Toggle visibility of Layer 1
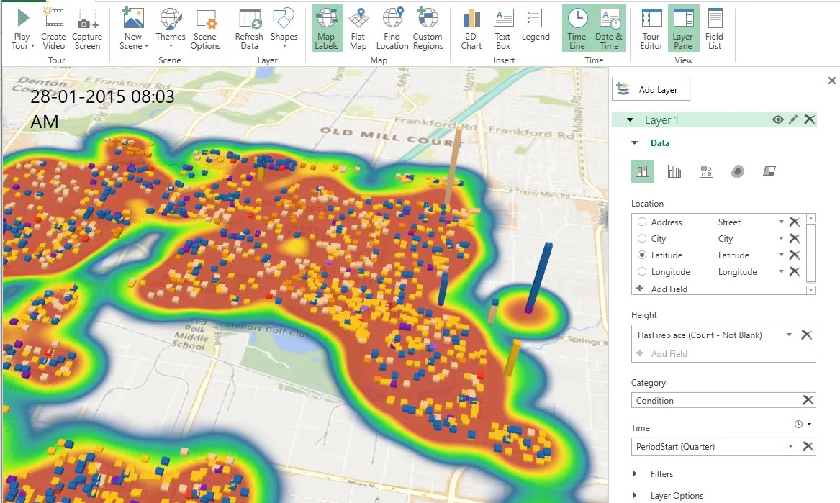The image size is (840, 503). (x=777, y=119)
